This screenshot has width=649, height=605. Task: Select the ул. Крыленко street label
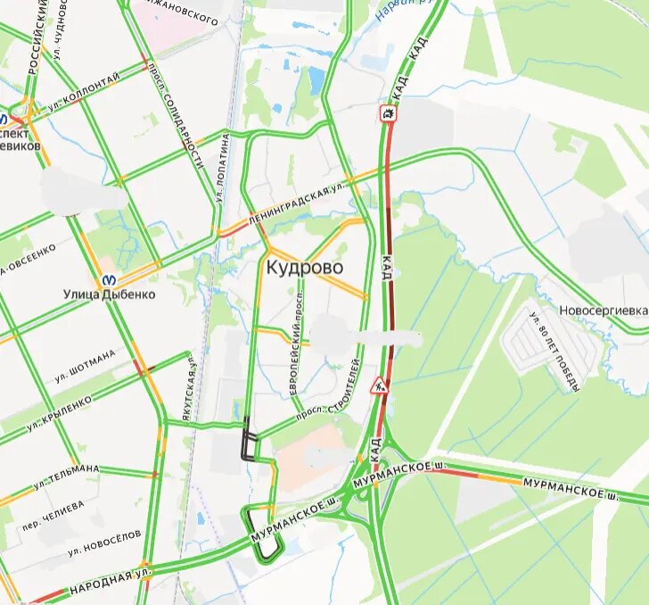tap(59, 414)
